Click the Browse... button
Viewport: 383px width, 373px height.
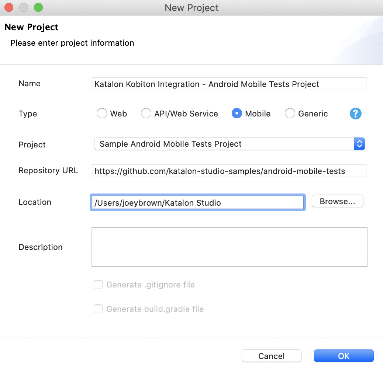click(x=337, y=202)
